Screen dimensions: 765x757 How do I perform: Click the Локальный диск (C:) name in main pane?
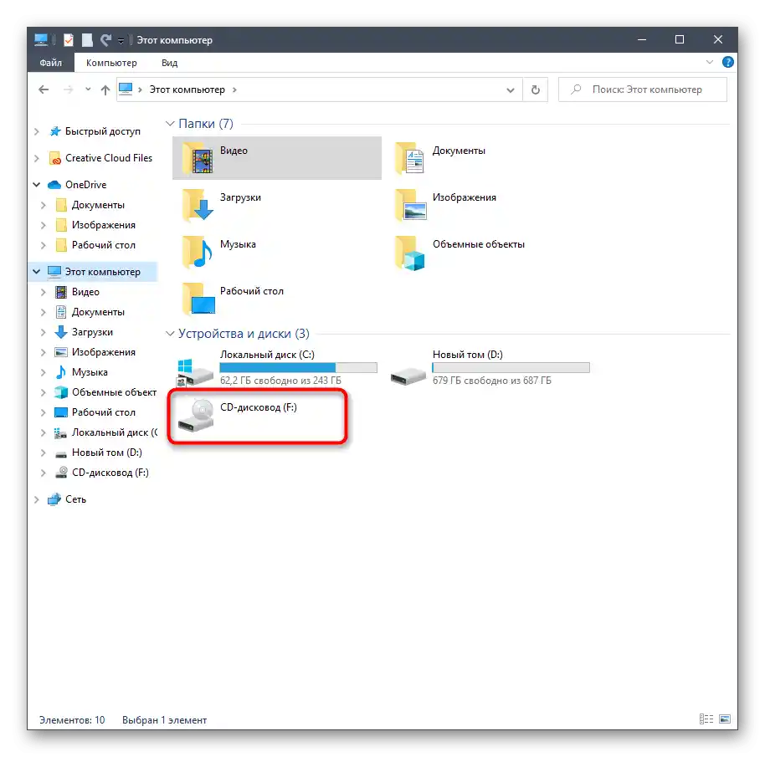(267, 355)
